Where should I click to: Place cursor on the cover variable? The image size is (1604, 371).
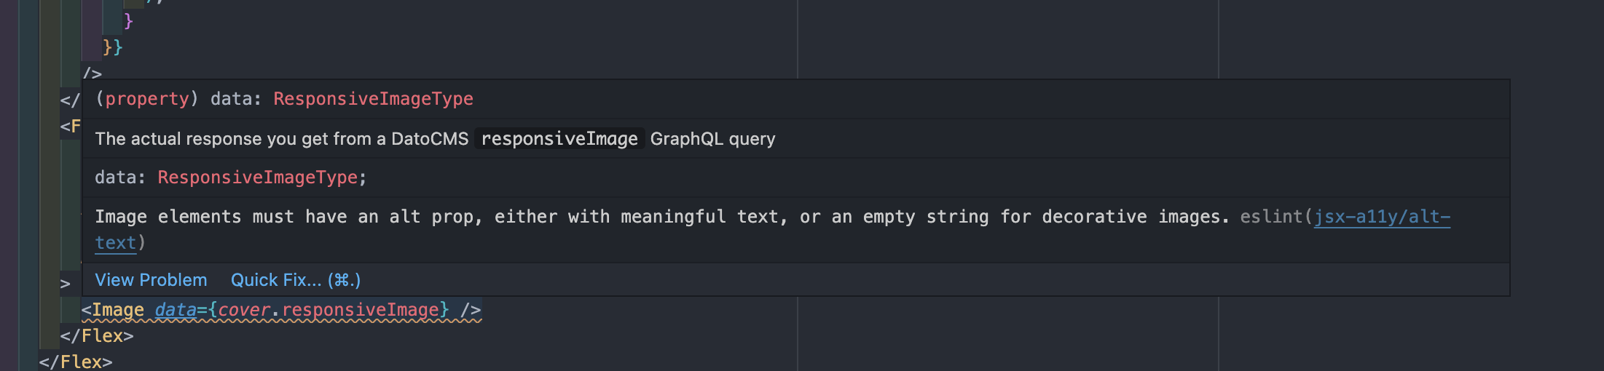(244, 310)
